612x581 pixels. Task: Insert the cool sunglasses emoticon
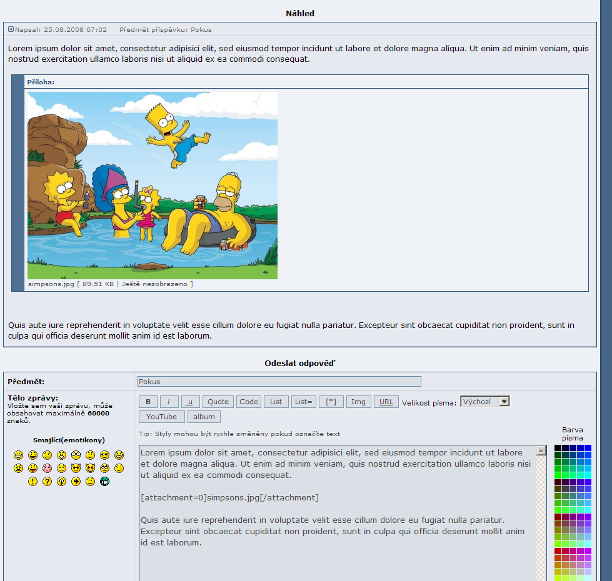click(x=104, y=455)
